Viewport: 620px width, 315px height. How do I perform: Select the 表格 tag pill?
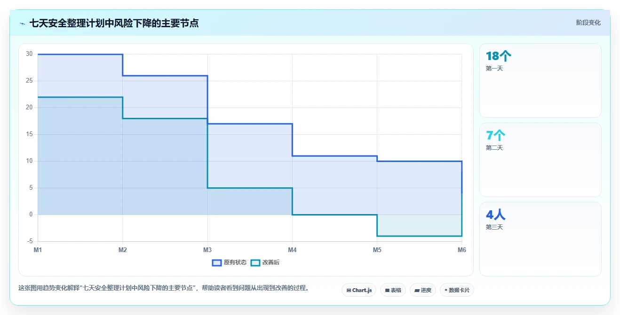point(393,290)
